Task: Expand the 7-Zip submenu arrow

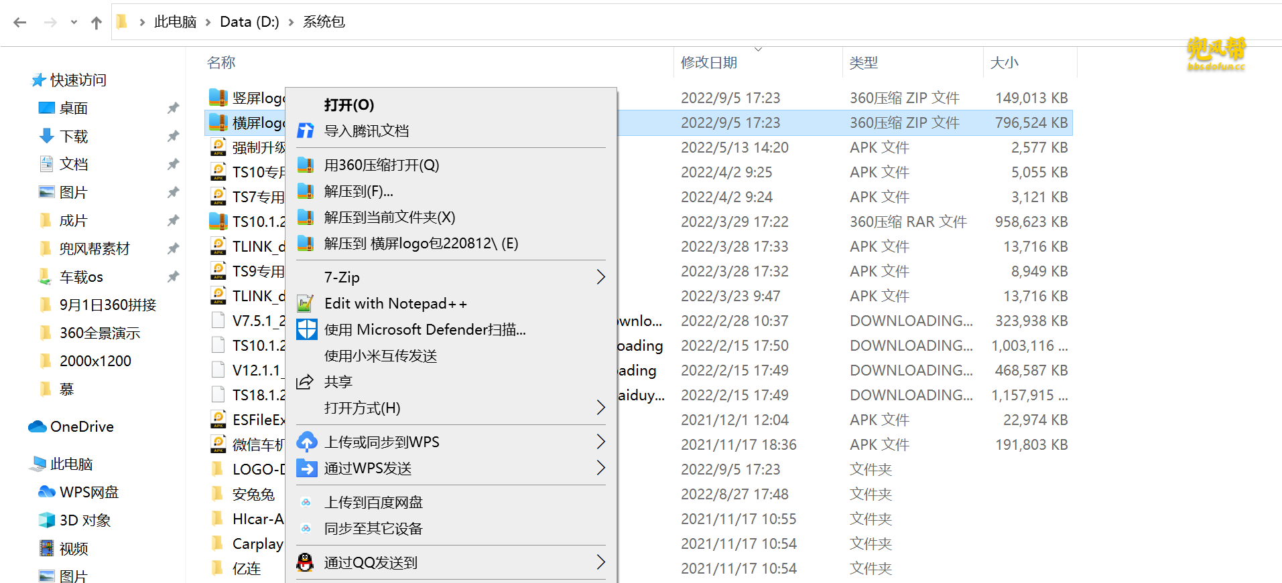Action: point(600,277)
